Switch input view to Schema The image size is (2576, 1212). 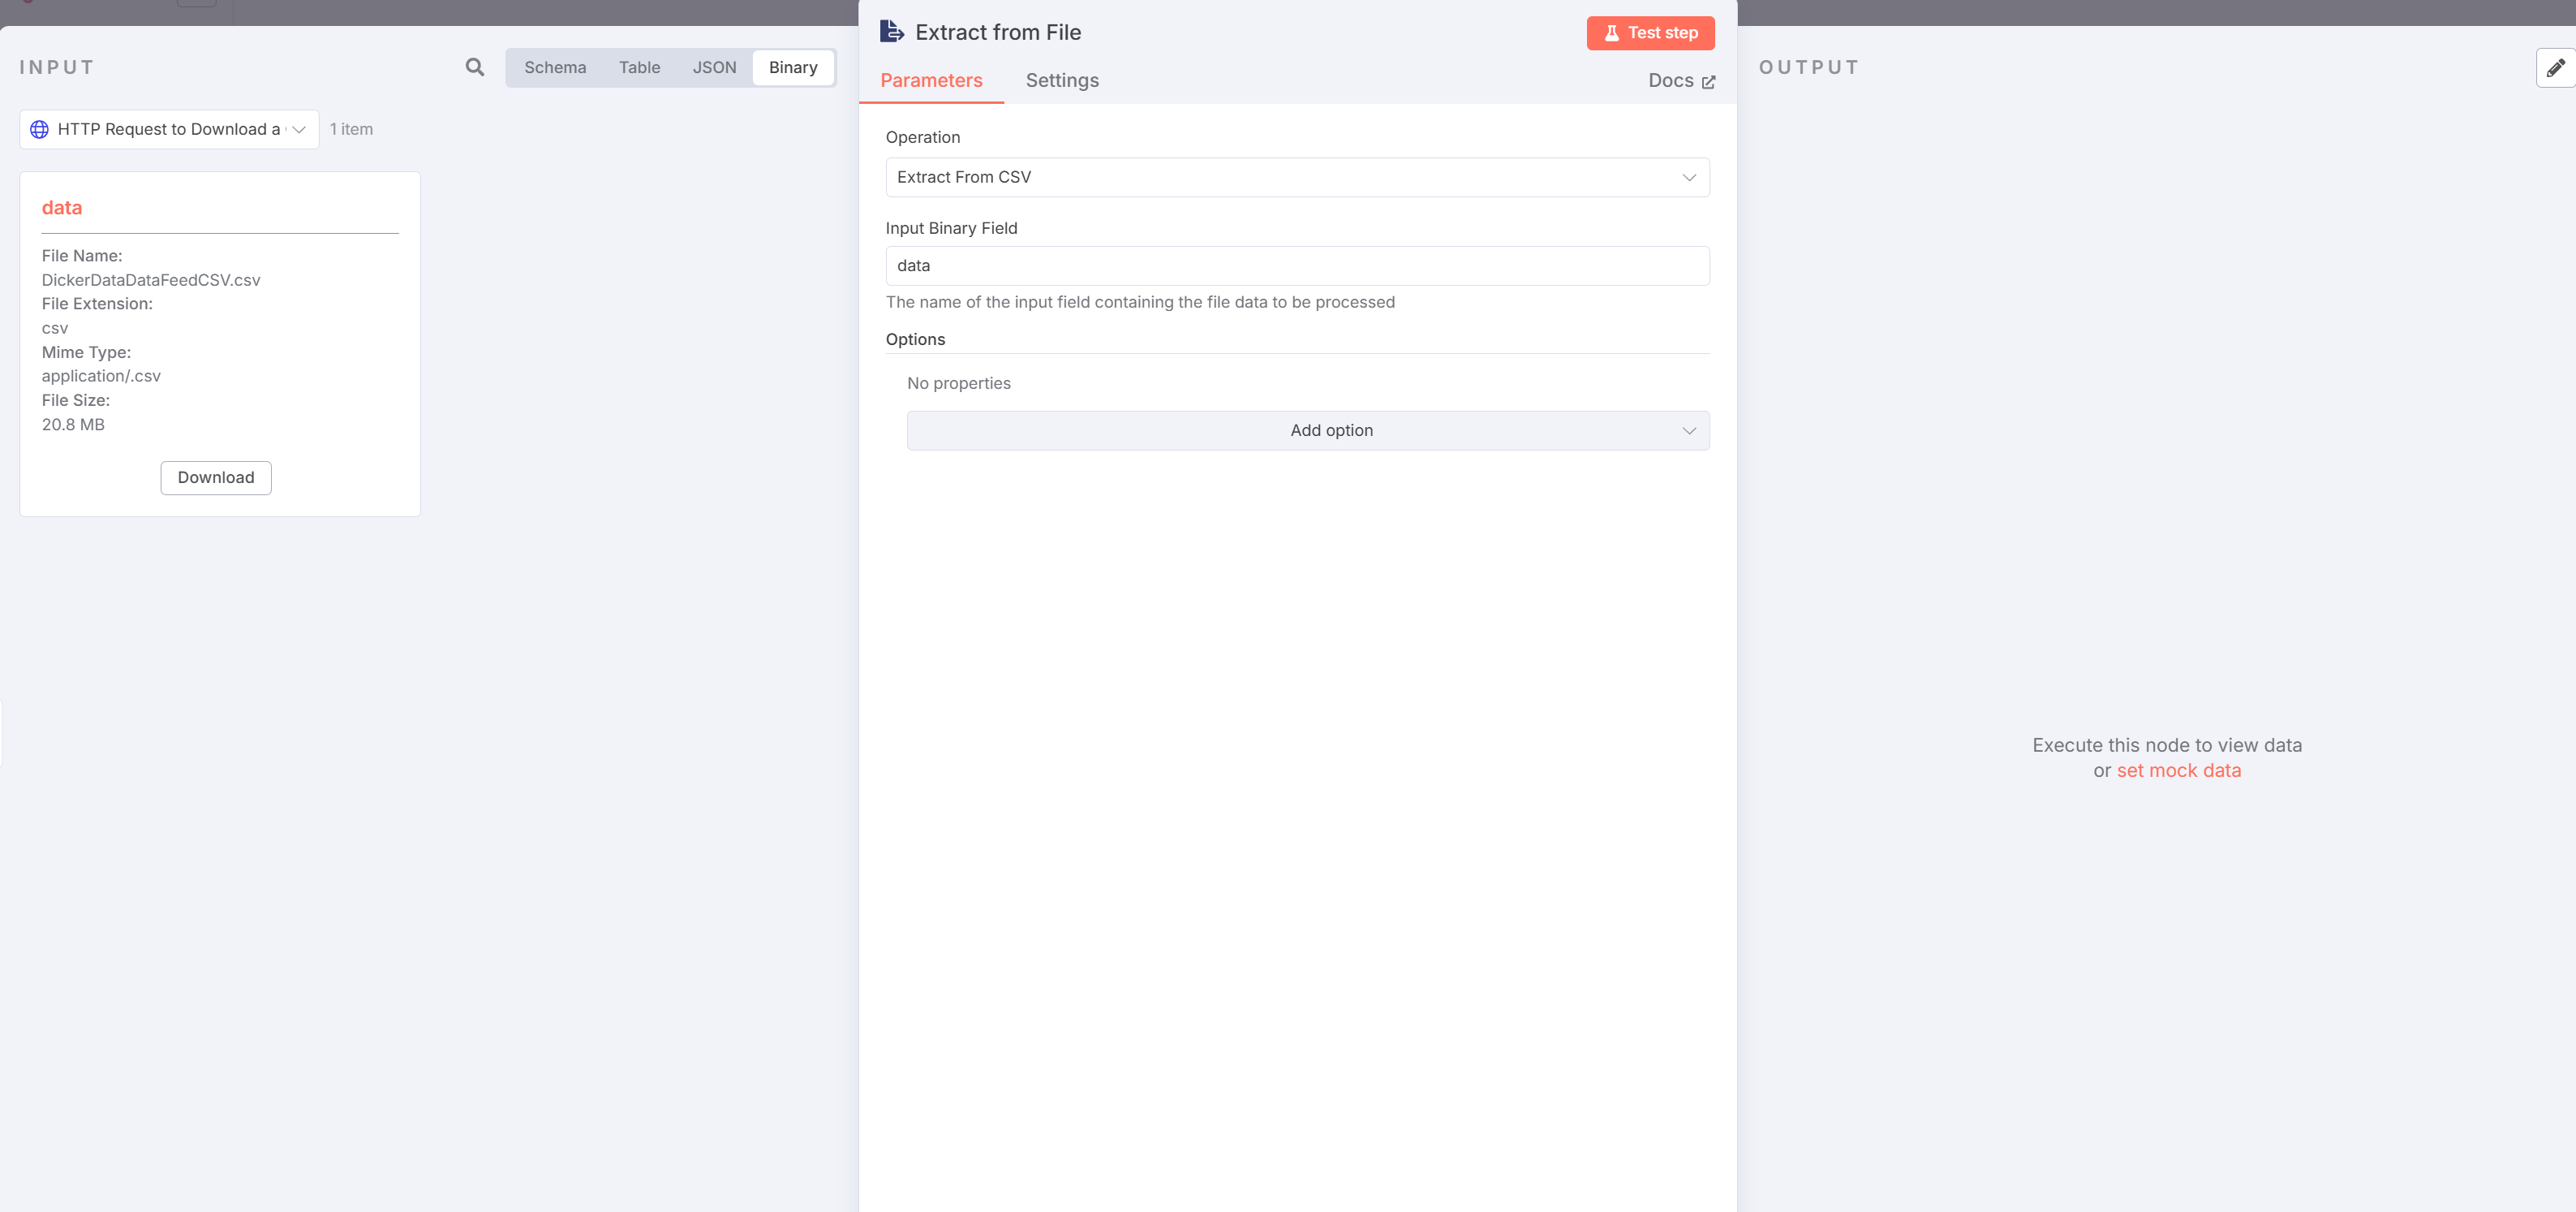click(x=555, y=67)
